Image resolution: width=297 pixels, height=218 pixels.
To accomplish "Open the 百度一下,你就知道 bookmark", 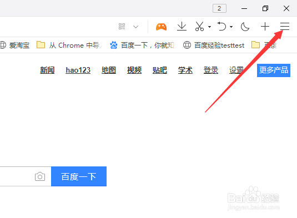I will point(142,45).
